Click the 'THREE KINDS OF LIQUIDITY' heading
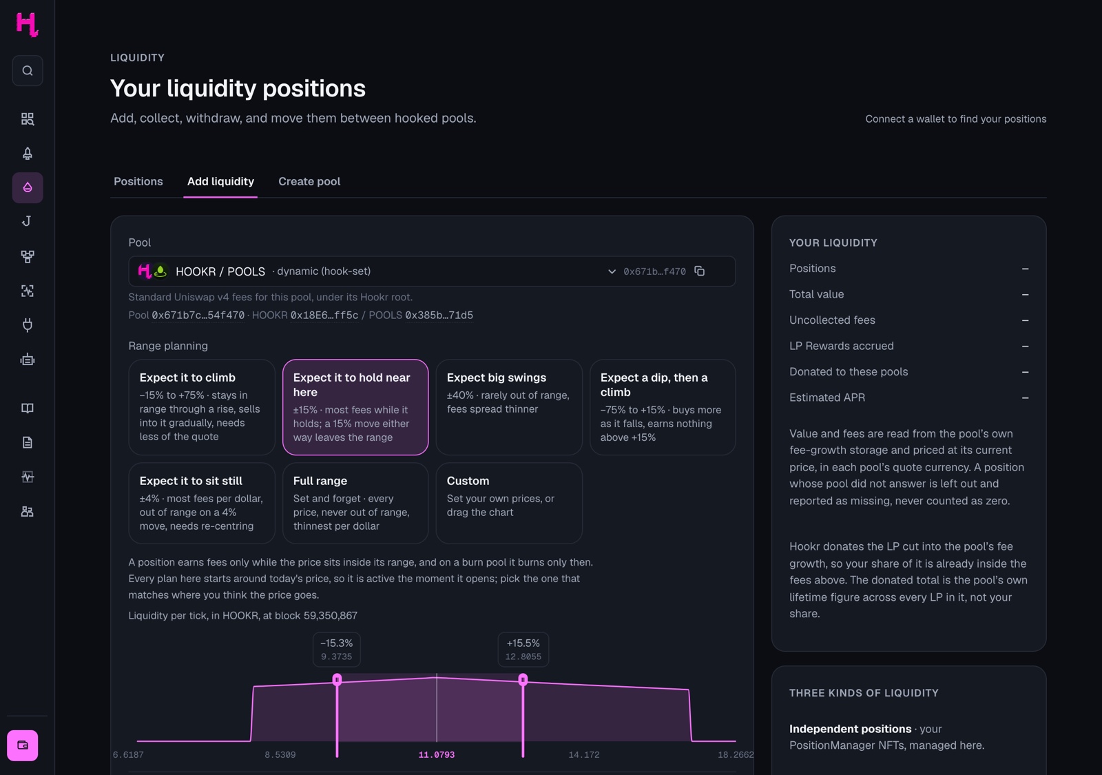Viewport: 1102px width, 775px height. pos(864,693)
